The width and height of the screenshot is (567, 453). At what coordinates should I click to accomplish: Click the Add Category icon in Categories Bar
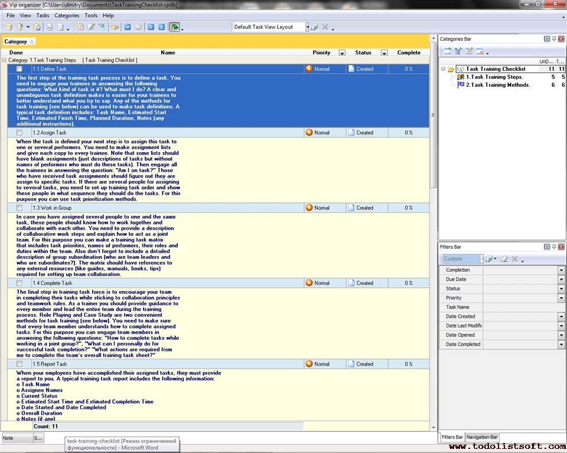tap(448, 51)
